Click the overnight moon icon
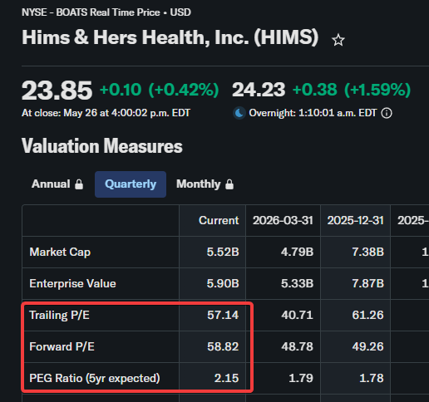The width and height of the screenshot is (429, 402). coord(239,113)
